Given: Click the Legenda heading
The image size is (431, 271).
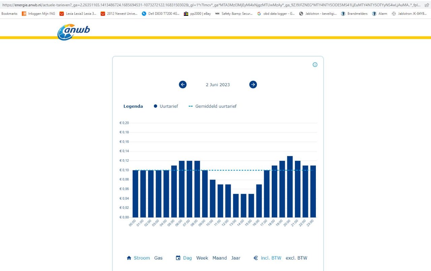Looking at the screenshot, I should point(133,106).
